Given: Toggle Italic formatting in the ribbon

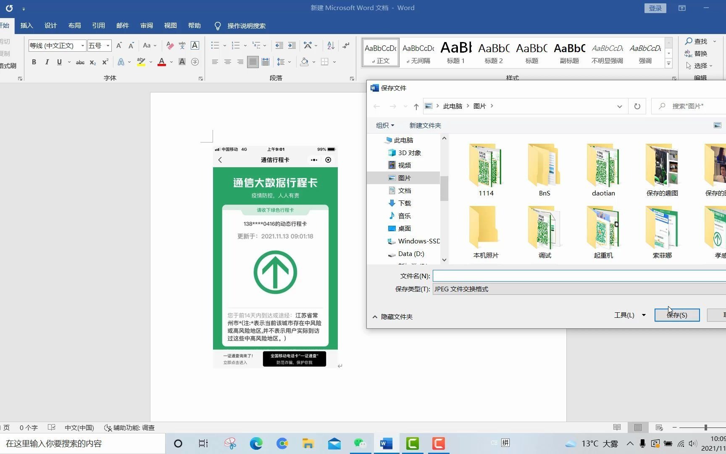Looking at the screenshot, I should pyautogui.click(x=47, y=62).
